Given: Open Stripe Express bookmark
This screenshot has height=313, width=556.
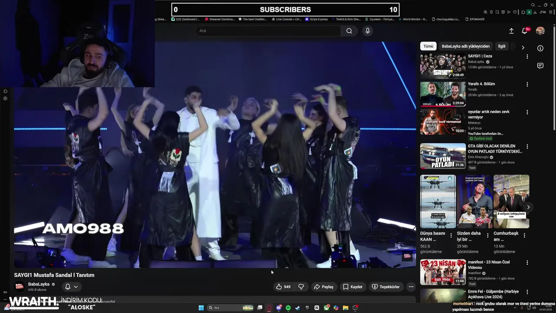Looking at the screenshot, I should click(x=316, y=19).
